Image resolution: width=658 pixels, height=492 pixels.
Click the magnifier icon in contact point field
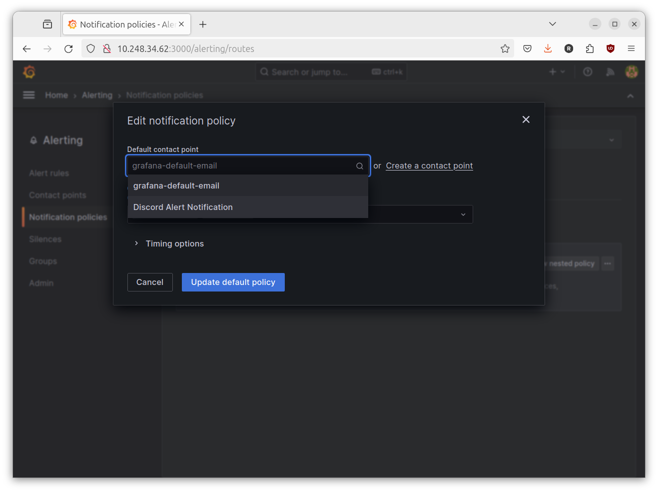[360, 166]
